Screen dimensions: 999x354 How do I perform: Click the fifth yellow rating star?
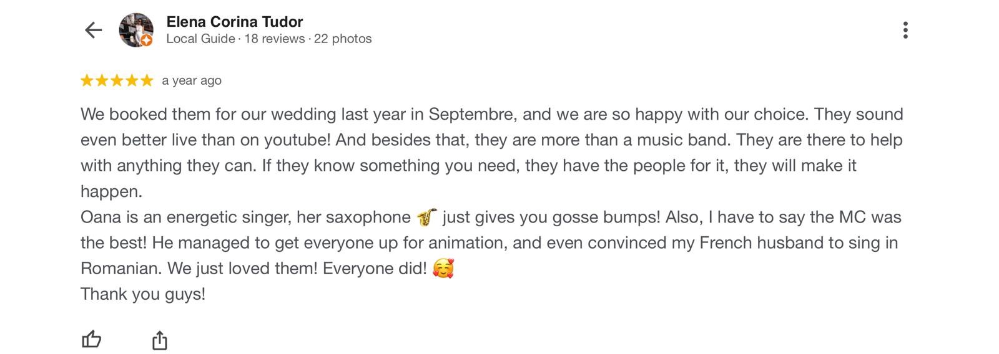[x=147, y=80]
